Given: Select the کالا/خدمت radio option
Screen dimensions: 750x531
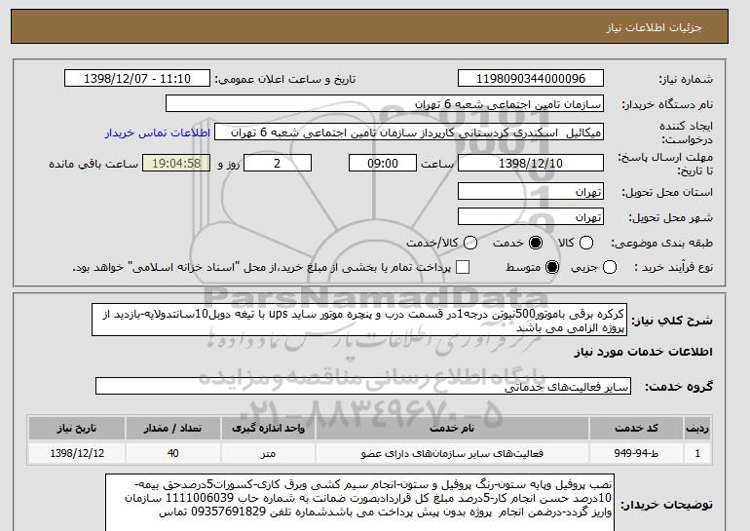Looking at the screenshot, I should [470, 243].
